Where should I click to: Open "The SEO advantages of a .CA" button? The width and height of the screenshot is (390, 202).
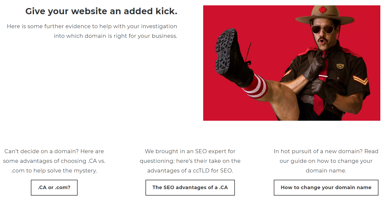[190, 188]
